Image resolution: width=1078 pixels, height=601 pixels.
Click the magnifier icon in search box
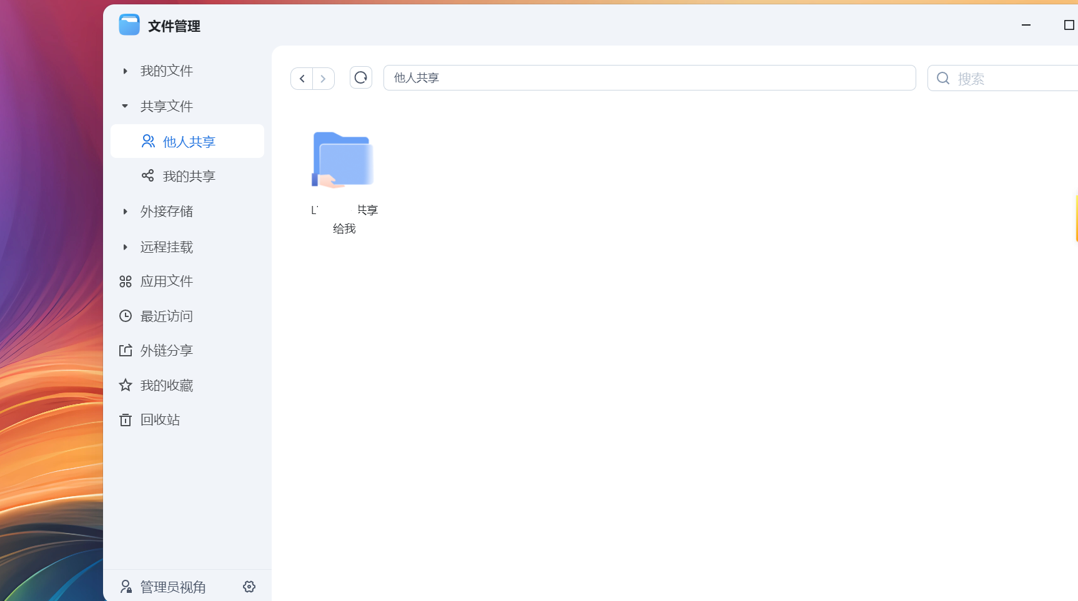point(943,78)
